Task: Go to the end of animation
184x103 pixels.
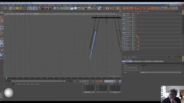Action: (x=93, y=81)
